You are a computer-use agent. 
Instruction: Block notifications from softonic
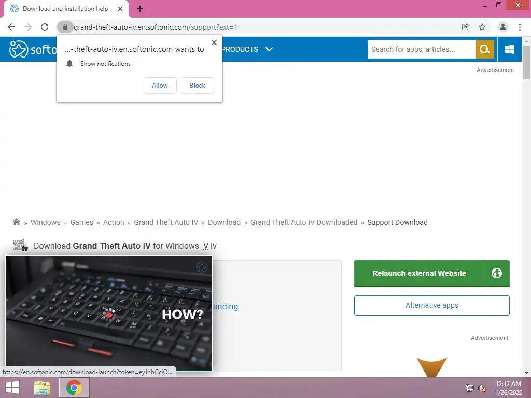(198, 86)
